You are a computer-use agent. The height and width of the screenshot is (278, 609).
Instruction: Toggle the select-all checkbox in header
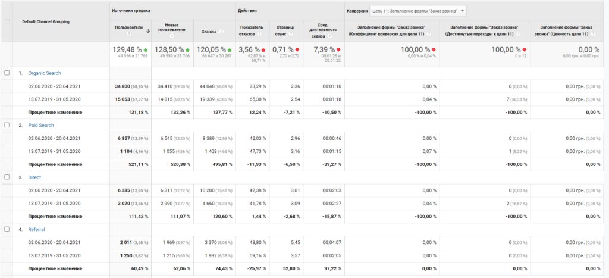click(7, 22)
